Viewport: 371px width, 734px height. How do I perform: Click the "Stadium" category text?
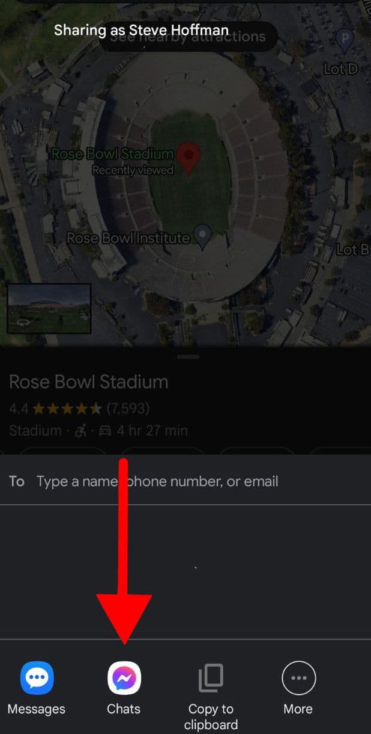point(35,431)
